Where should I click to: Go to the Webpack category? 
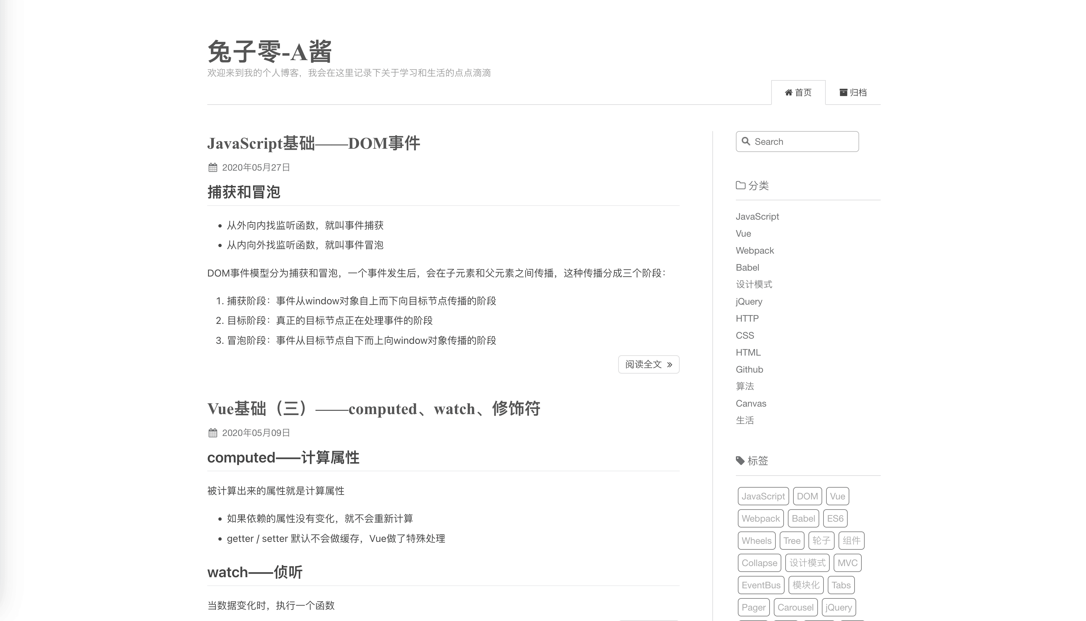click(754, 250)
